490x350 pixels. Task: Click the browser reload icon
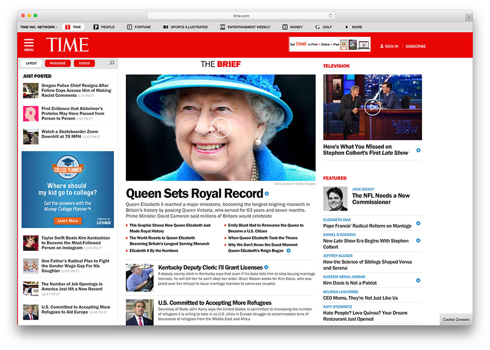tap(330, 16)
